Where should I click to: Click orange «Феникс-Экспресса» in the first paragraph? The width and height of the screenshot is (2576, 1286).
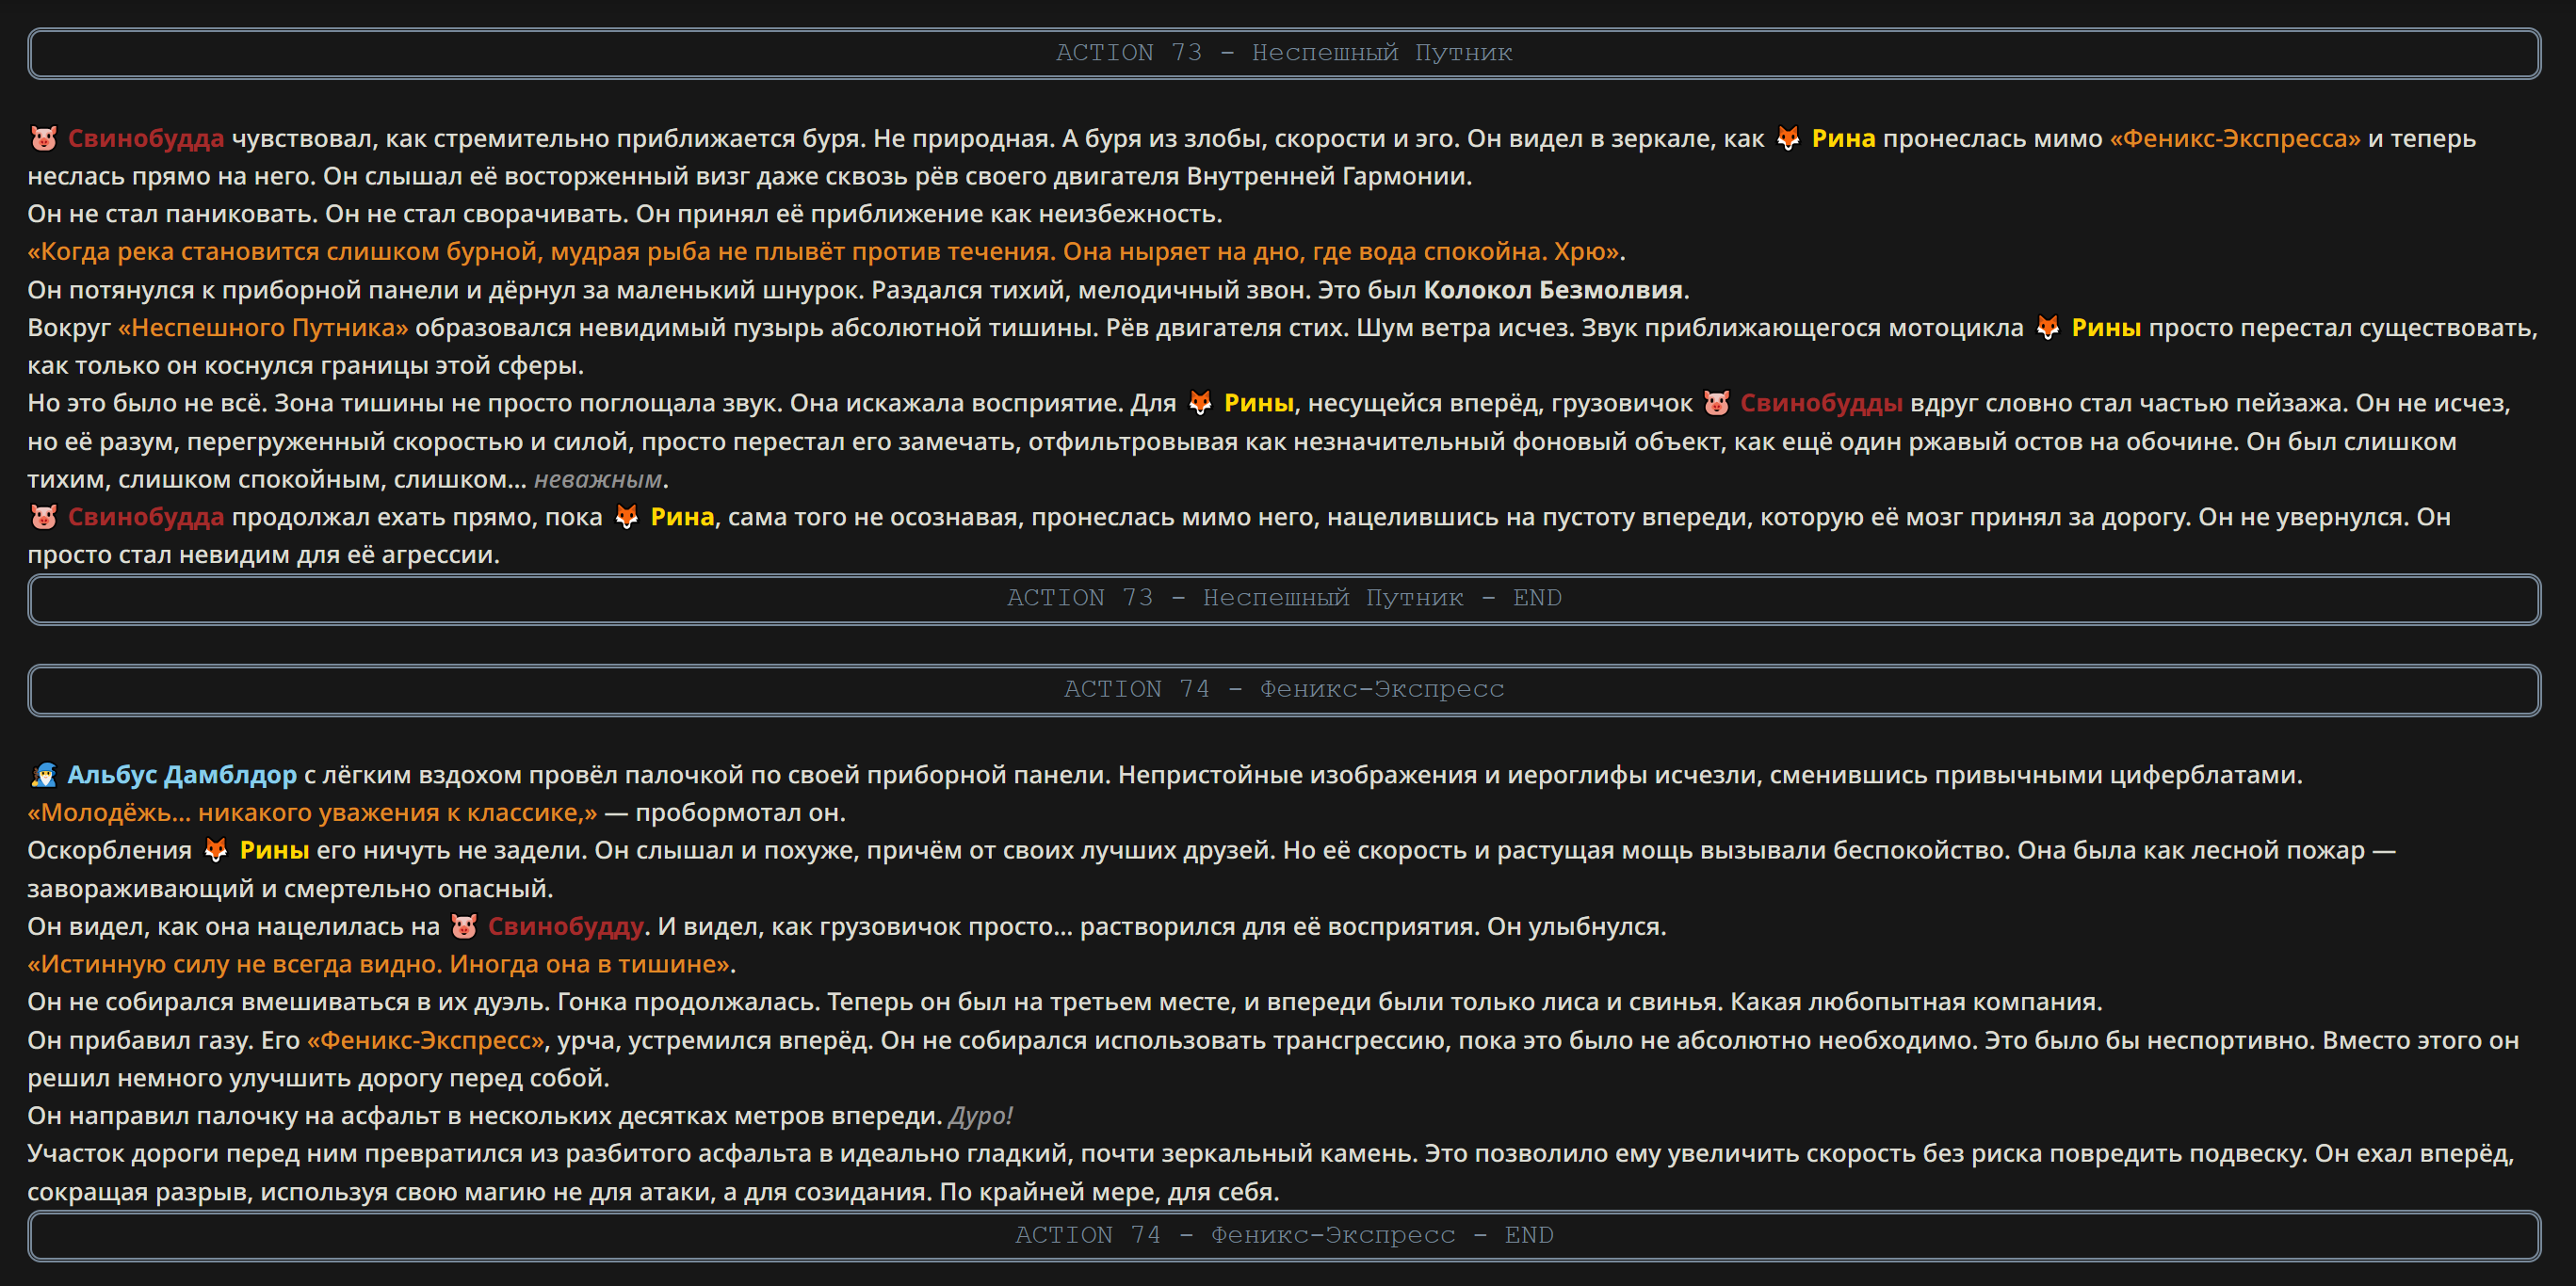2235,139
